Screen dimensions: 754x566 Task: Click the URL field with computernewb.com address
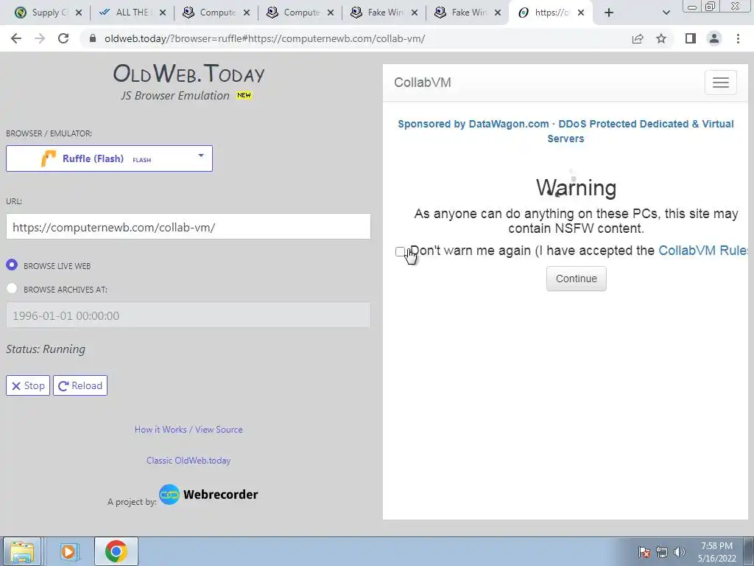[188, 227]
